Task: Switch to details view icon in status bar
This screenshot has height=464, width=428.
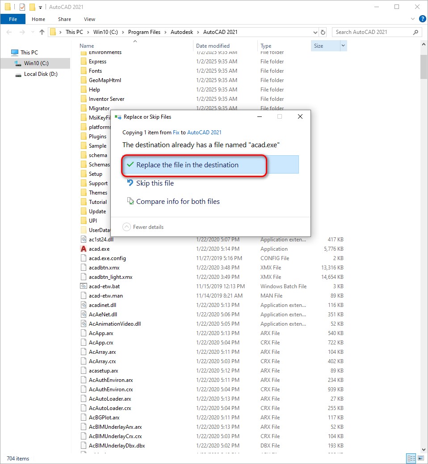Action: pos(411,458)
